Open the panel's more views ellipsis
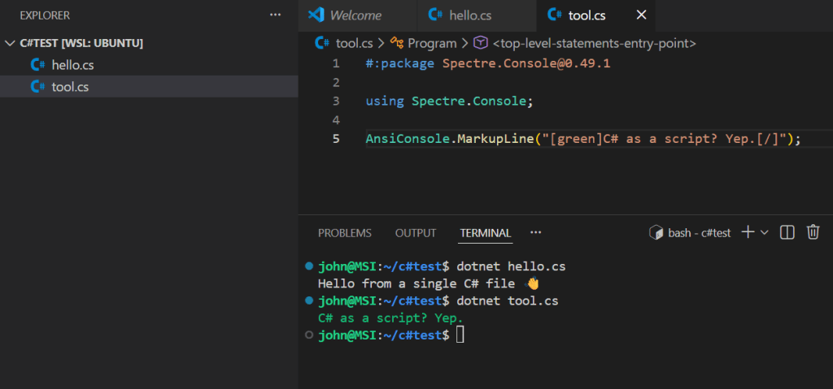 (535, 232)
